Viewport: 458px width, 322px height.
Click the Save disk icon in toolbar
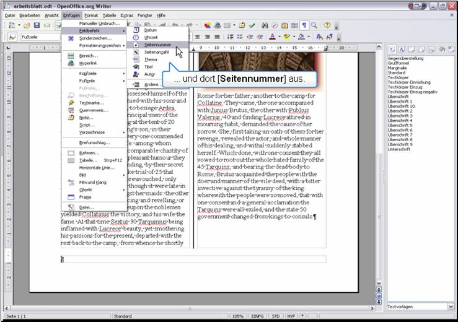tap(37, 25)
